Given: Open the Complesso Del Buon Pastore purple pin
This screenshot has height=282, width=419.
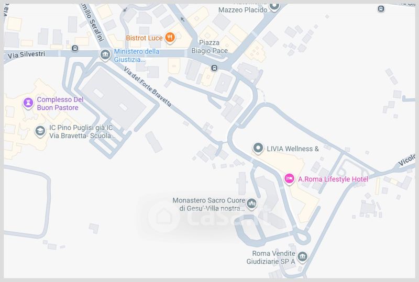Looking at the screenshot, I should (x=28, y=103).
